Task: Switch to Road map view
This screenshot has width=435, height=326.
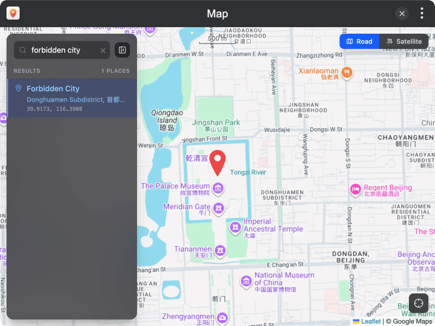Action: [359, 42]
